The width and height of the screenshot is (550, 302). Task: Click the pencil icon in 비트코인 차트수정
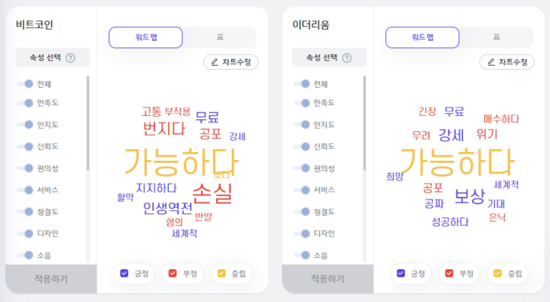coord(214,63)
